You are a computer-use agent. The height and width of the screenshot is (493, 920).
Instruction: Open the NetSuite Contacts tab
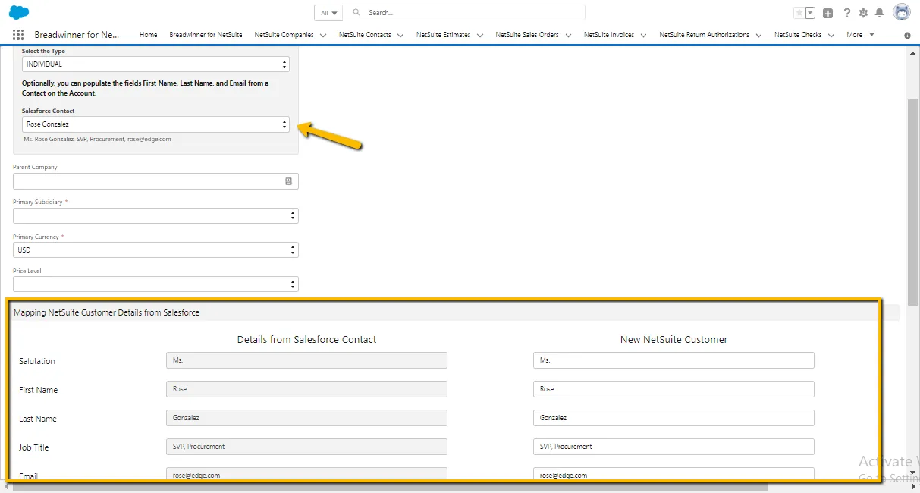[365, 35]
